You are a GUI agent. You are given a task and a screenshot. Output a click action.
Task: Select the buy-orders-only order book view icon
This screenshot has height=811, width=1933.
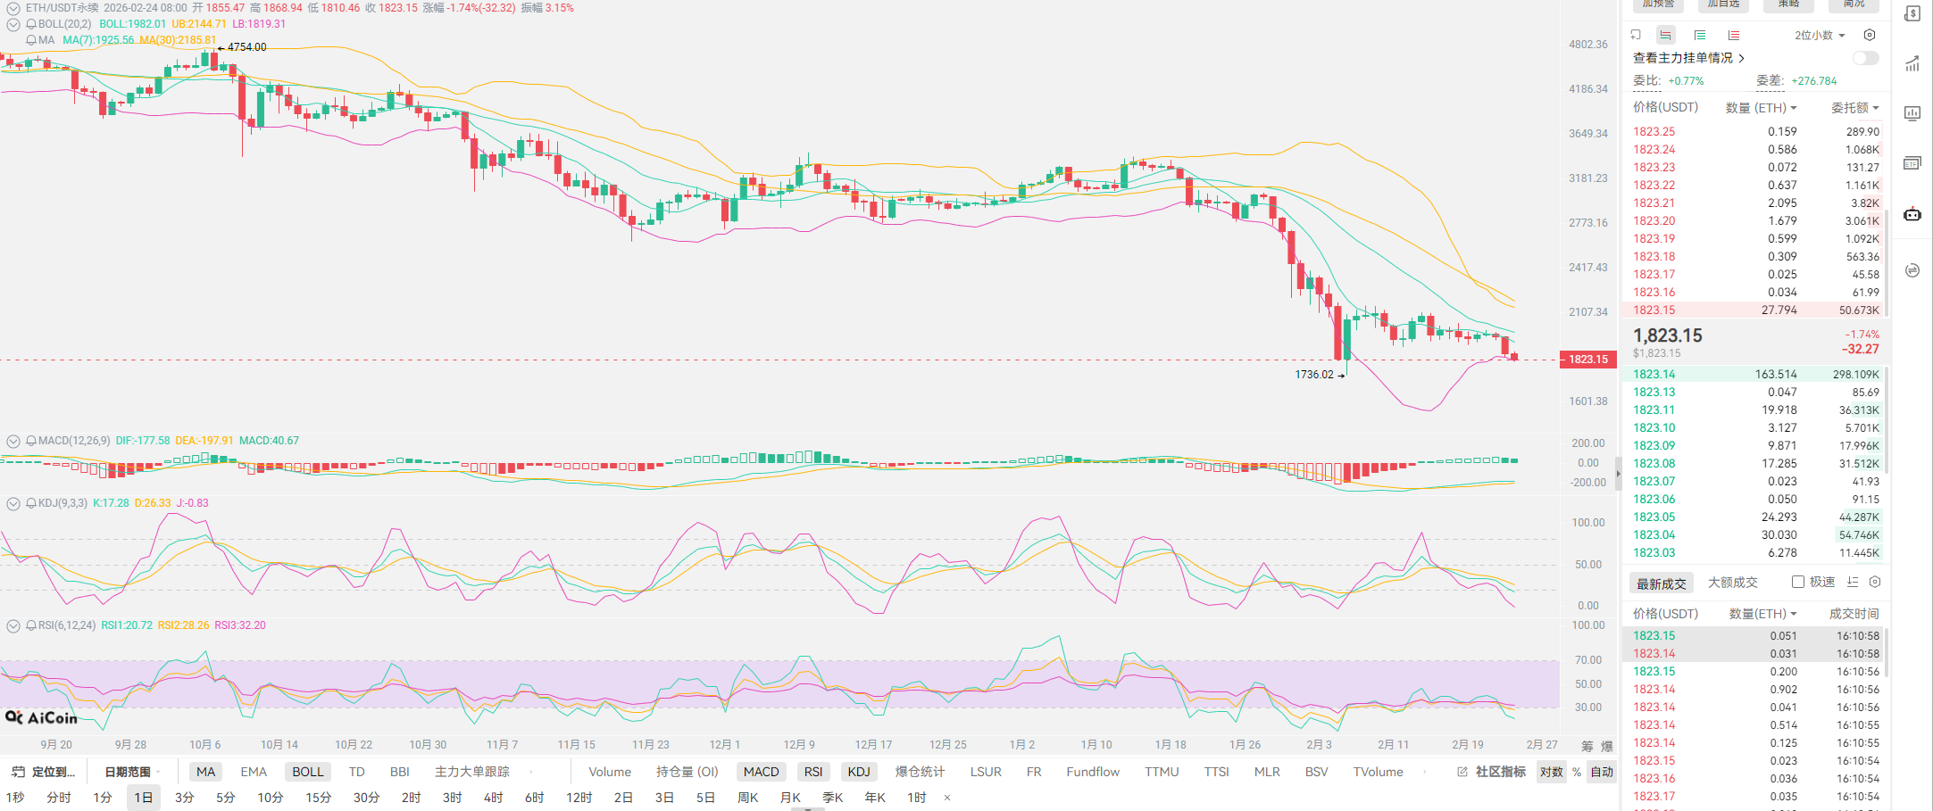[1699, 35]
